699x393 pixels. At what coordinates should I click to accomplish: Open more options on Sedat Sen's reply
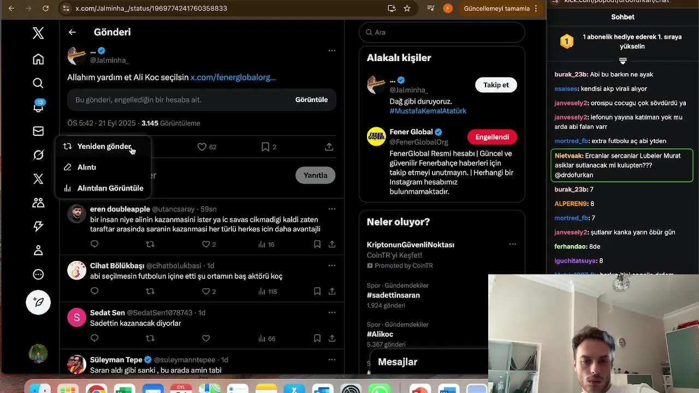pos(331,313)
